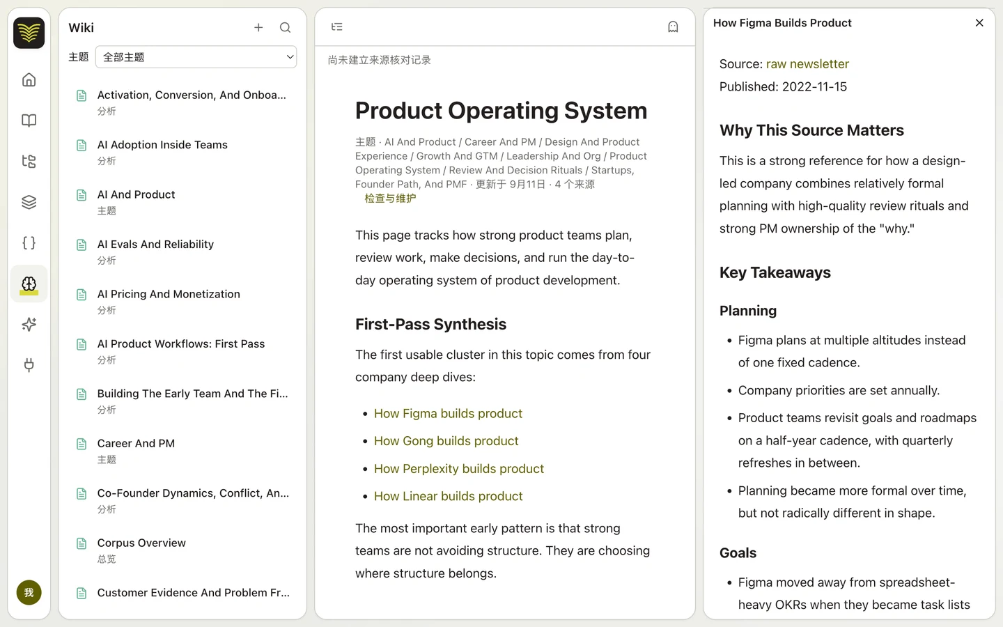The width and height of the screenshot is (1003, 627).
Task: Open Activation, Conversion, And Onboarding page
Action: pyautogui.click(x=182, y=102)
